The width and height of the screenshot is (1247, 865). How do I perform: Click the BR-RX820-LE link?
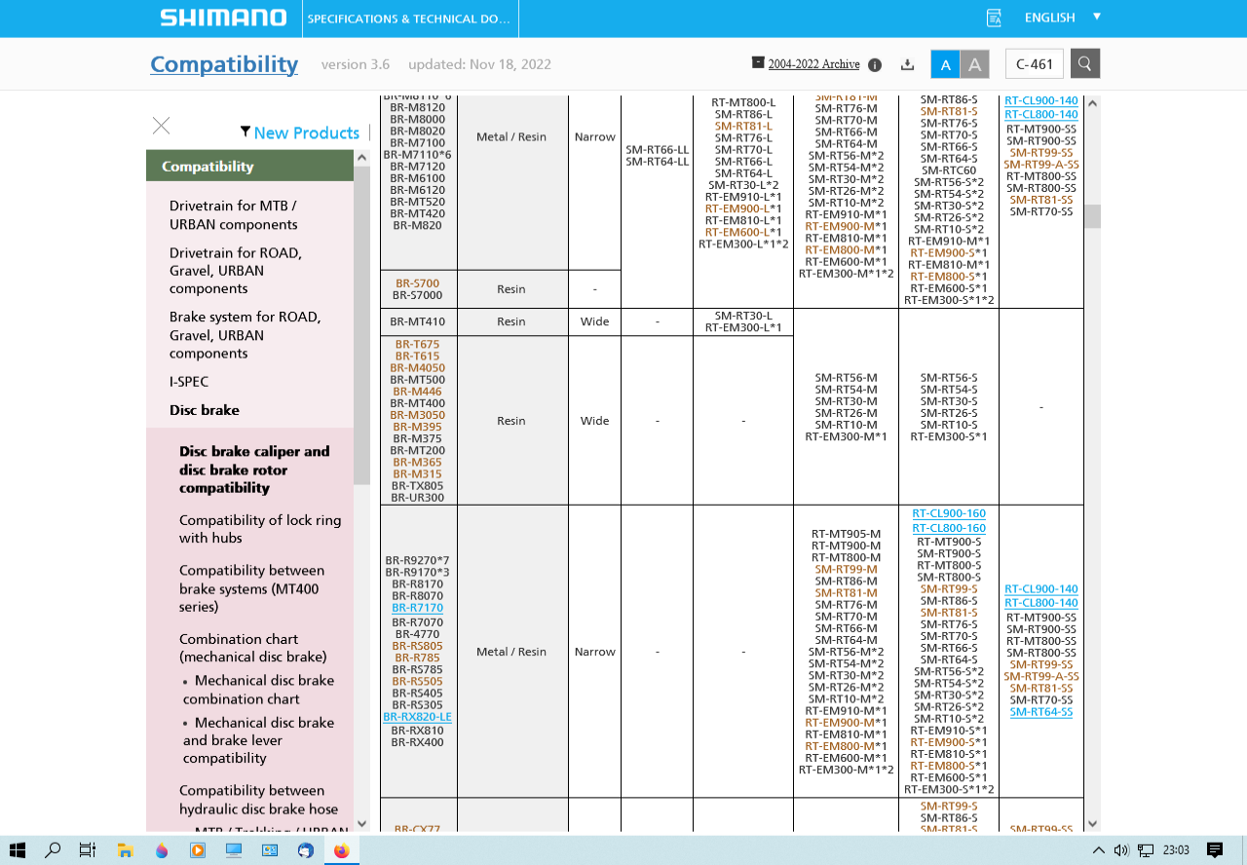pyautogui.click(x=417, y=717)
